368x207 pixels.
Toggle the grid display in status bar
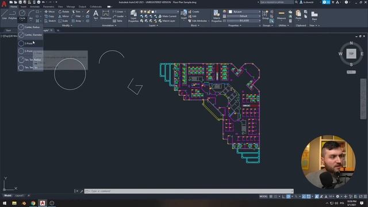(x=271, y=197)
